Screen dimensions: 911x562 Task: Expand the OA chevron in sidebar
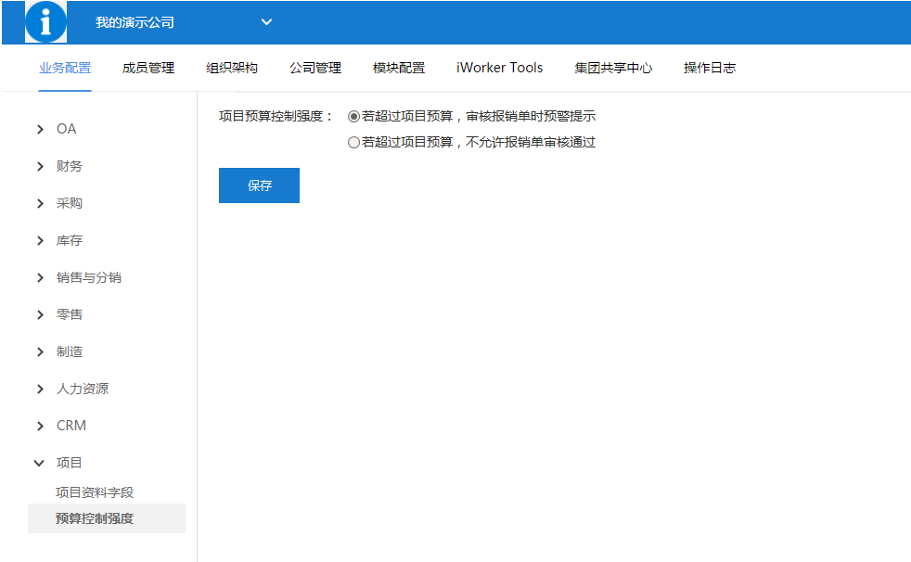(x=40, y=129)
